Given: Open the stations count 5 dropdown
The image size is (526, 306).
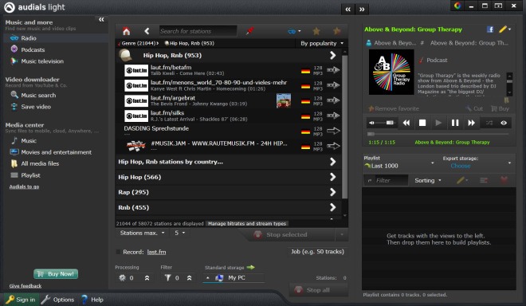Looking at the screenshot, I should (179, 233).
